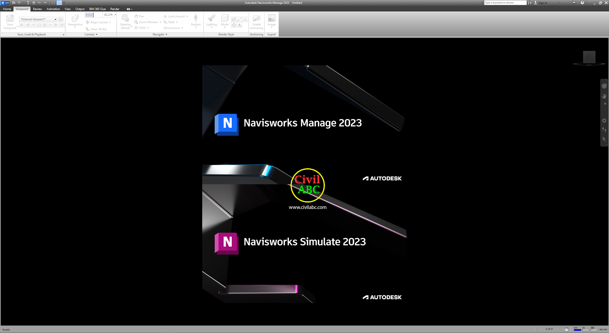Toggle the Text render style button
The height and width of the screenshot is (333, 609).
[239, 25]
